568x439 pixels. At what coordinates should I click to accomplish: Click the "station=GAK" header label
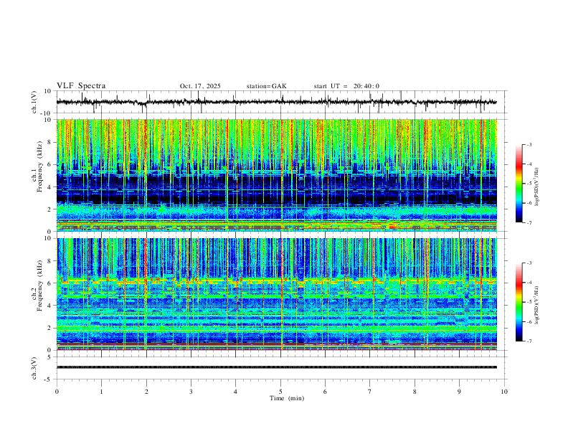(266, 86)
